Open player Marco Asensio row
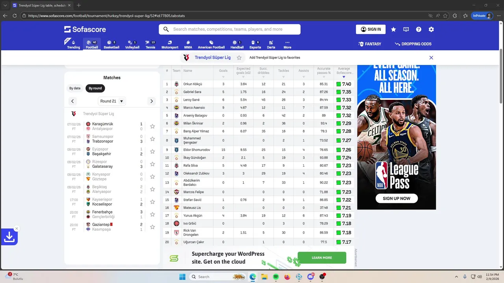504x283 pixels. [x=258, y=108]
